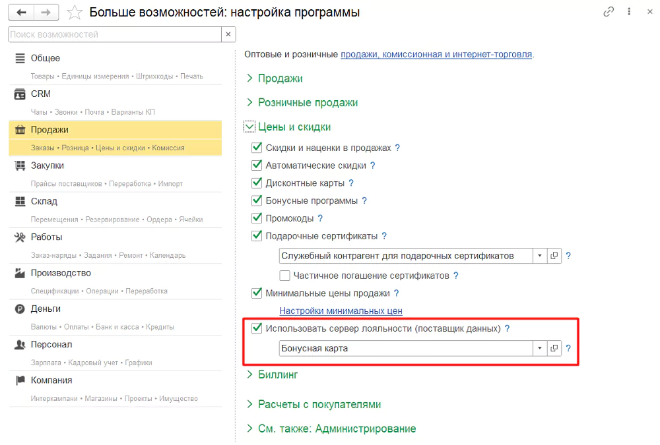Go forward with the right arrow button
660x445 pixels.
point(46,13)
